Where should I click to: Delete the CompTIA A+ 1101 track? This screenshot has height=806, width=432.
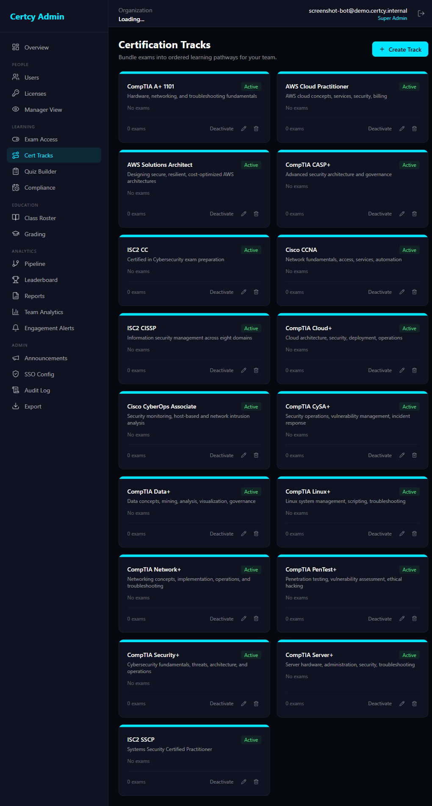pyautogui.click(x=256, y=129)
